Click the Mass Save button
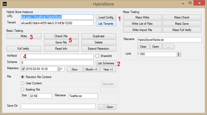This screenshot has width=207, height=115. (x=182, y=24)
